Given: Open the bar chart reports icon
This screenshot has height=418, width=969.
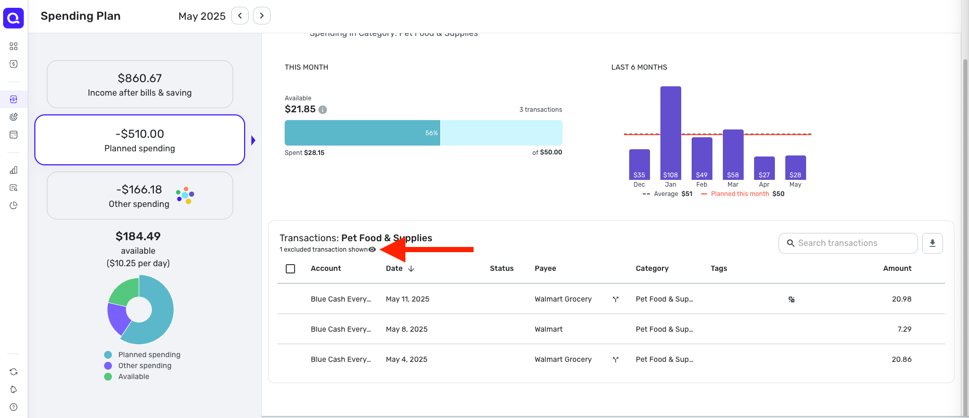Looking at the screenshot, I should click(14, 170).
